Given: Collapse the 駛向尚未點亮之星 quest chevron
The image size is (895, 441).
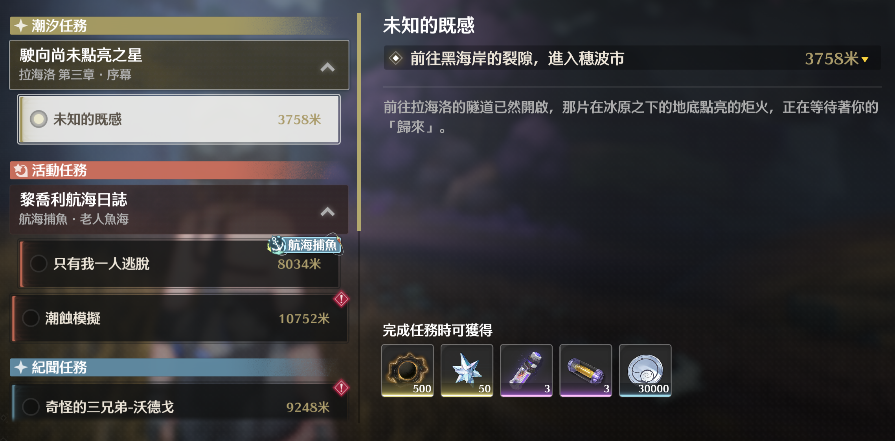Looking at the screenshot, I should [327, 67].
